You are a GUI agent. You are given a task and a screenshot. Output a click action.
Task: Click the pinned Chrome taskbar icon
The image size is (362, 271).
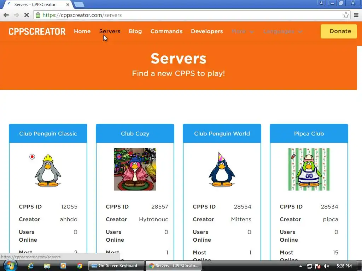(x=80, y=266)
